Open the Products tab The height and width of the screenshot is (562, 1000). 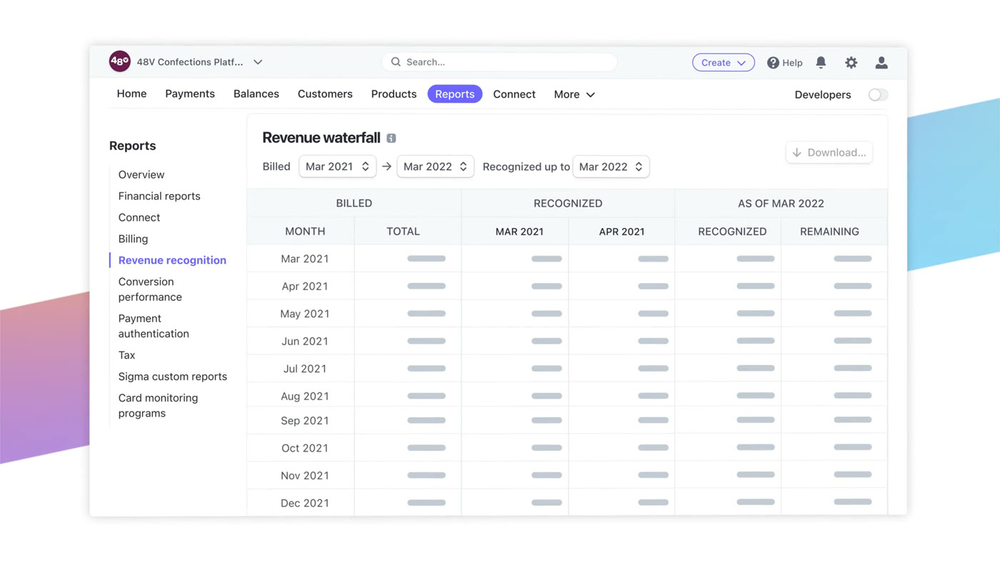(x=394, y=94)
